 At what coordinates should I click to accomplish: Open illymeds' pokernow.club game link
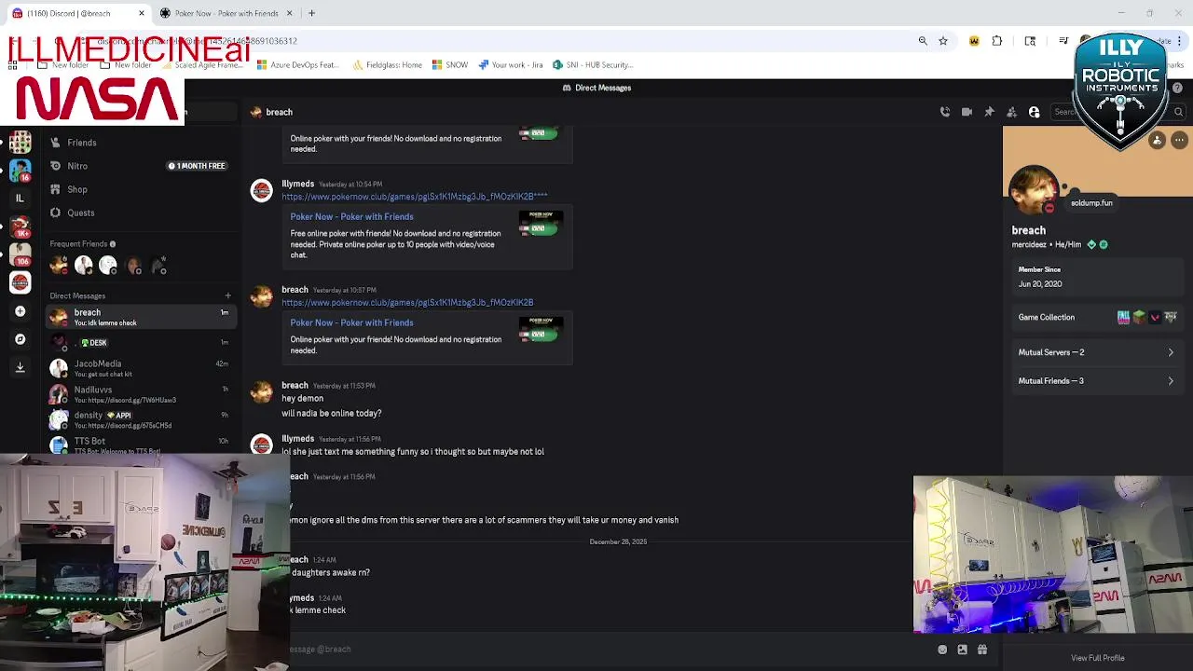[415, 197]
